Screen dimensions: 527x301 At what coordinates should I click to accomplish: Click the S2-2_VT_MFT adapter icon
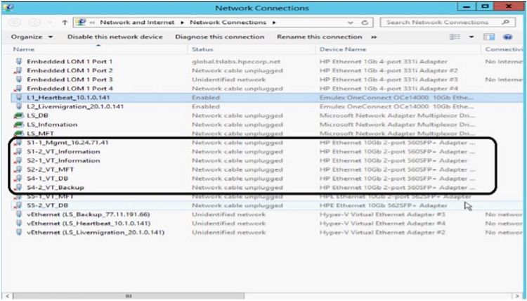(18, 169)
